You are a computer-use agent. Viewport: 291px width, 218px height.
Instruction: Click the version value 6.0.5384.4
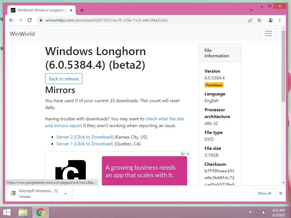click(214, 78)
